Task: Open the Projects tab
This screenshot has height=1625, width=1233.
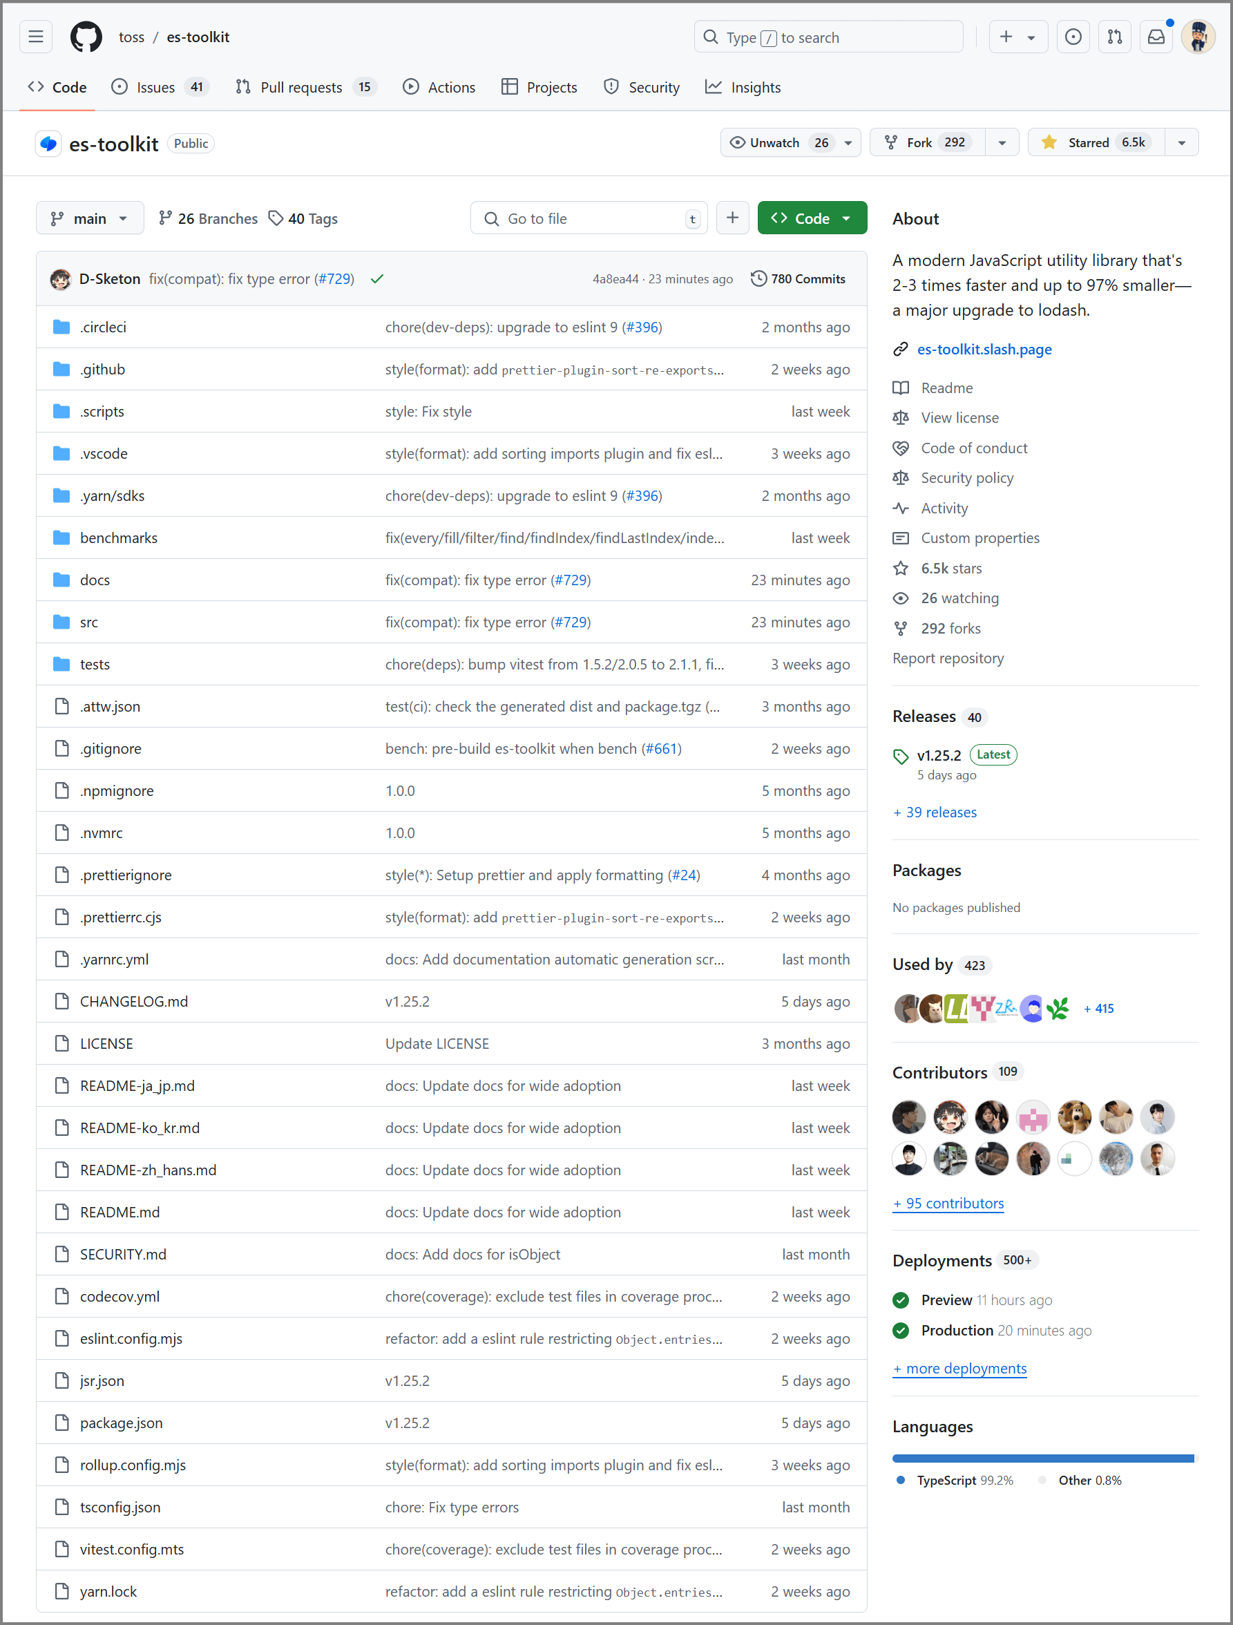Action: [x=539, y=88]
